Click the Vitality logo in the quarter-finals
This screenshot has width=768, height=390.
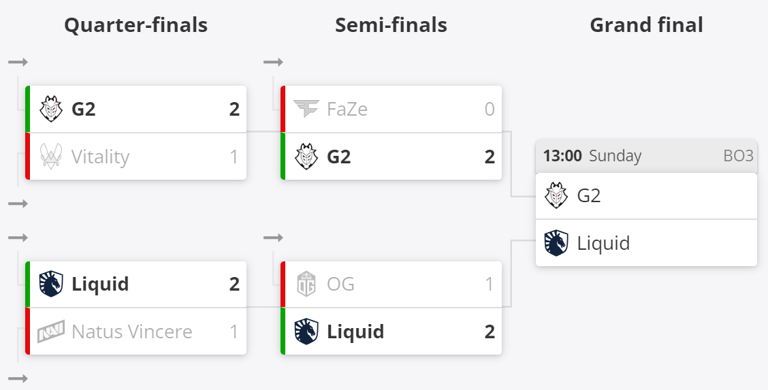click(x=51, y=157)
